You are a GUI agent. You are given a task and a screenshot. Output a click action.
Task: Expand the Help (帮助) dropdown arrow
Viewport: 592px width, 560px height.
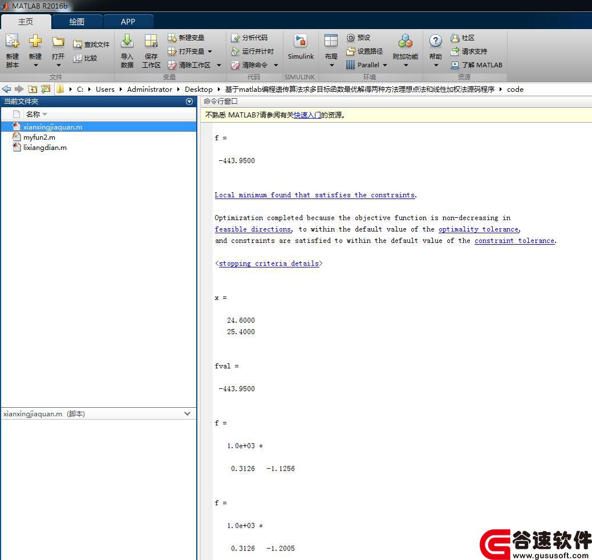(x=436, y=66)
